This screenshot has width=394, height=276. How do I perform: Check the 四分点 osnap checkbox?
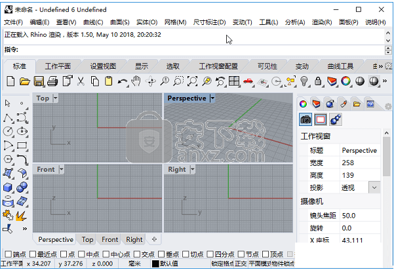[210, 254]
